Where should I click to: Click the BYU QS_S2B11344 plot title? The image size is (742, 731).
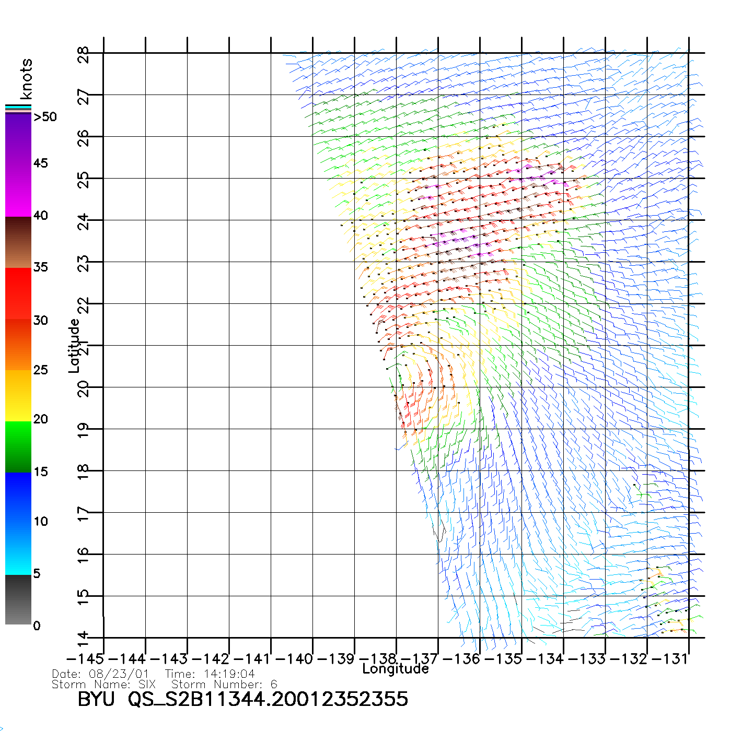[242, 699]
